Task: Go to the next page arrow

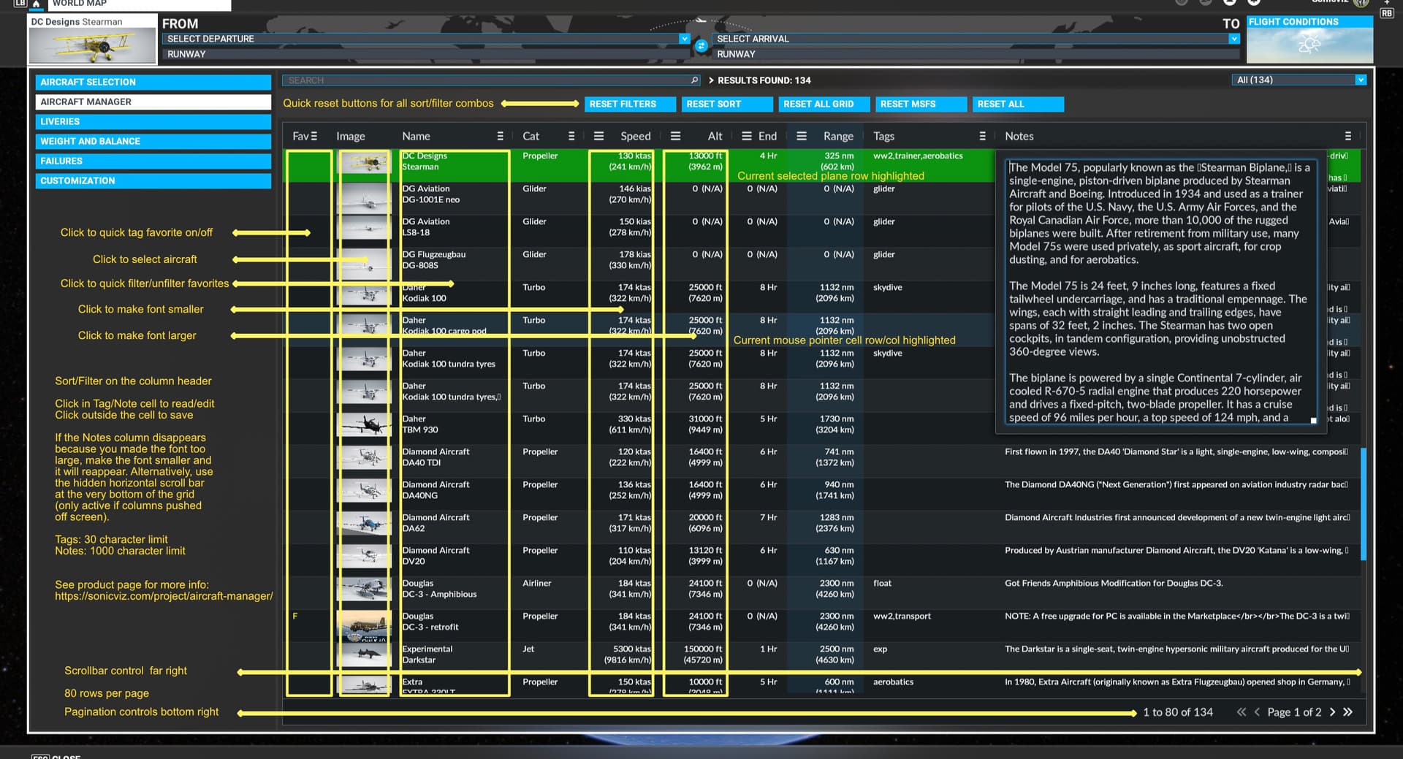Action: tap(1332, 712)
